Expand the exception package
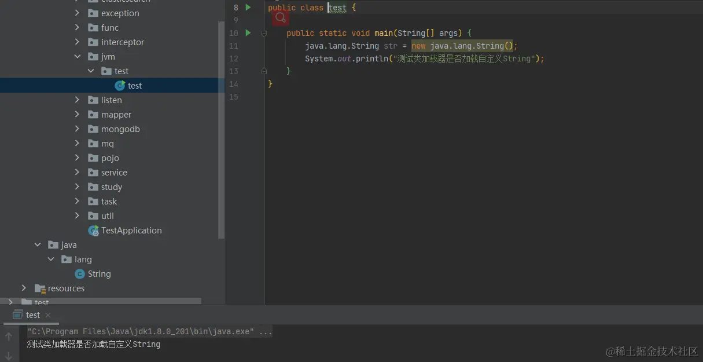This screenshot has width=703, height=362. click(78, 13)
